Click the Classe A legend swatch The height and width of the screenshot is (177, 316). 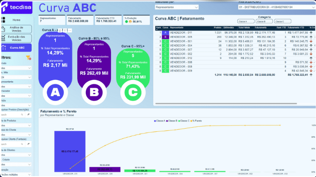click(x=155, y=121)
